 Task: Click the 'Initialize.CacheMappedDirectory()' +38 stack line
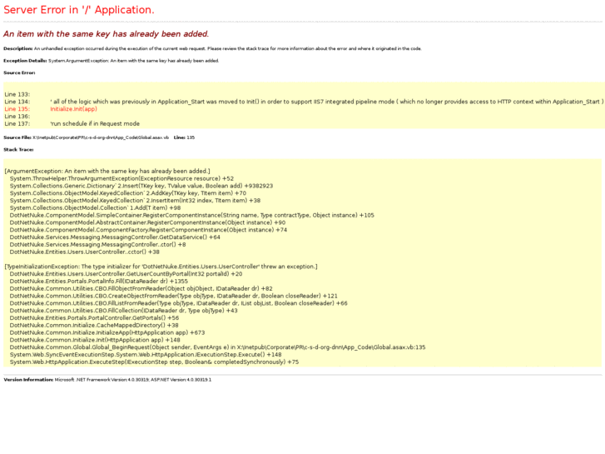tap(94, 326)
